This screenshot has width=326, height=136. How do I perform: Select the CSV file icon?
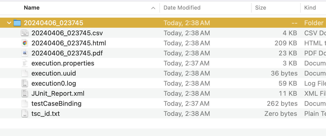point(25,33)
